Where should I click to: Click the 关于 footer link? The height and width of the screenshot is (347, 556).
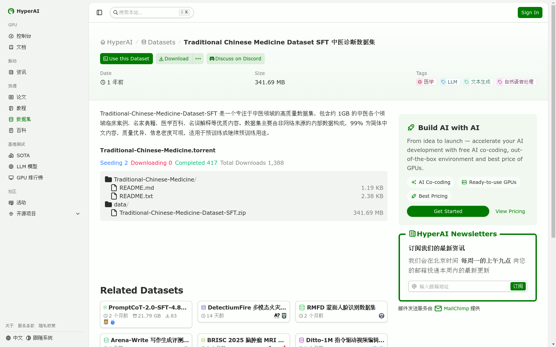9,326
